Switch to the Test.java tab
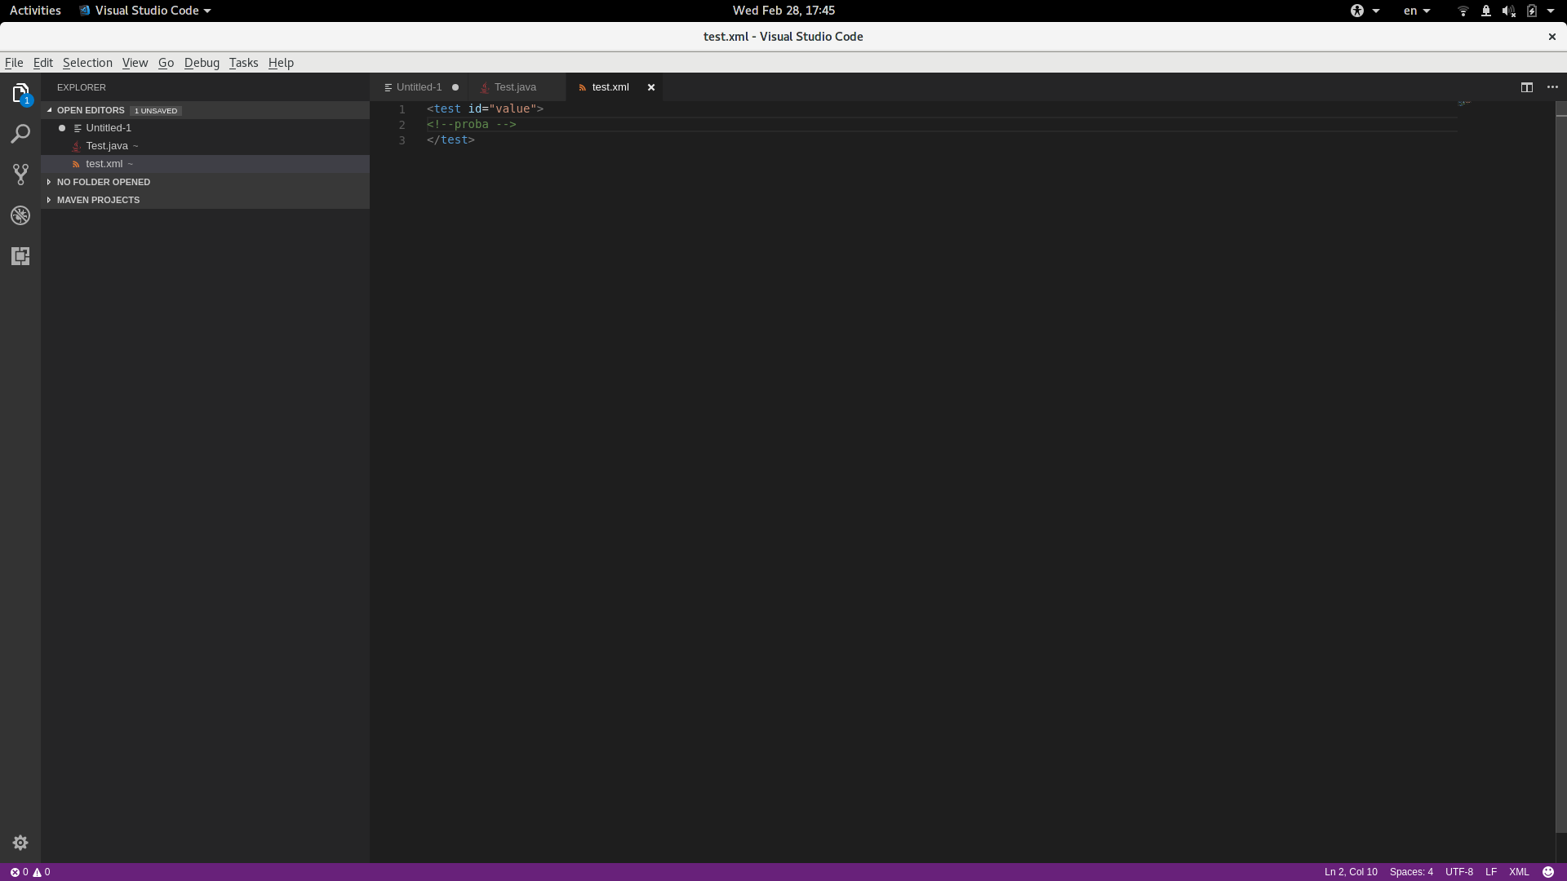 (517, 87)
